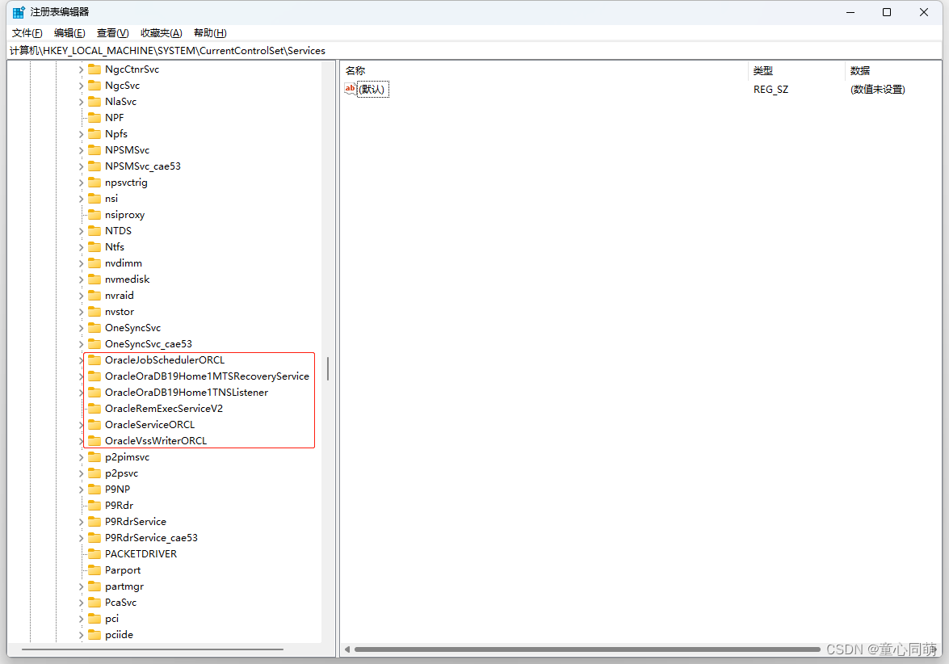Viewport: 949px width, 664px height.
Task: Click the folder icon next to OracleJobSchedulerORCL
Action: (94, 360)
